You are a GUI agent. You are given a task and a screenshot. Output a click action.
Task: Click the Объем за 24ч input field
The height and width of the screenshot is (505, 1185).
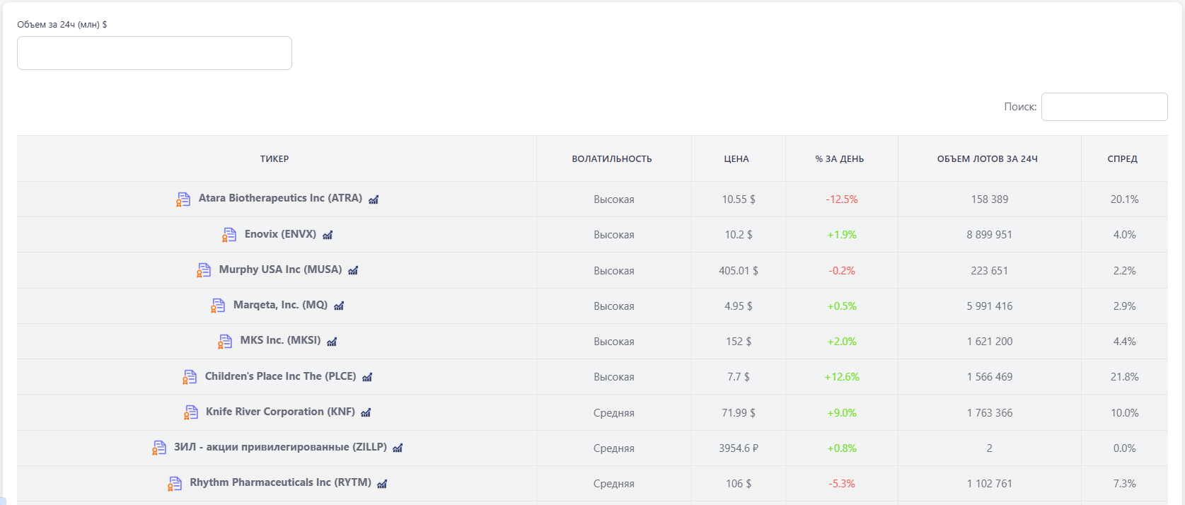point(154,53)
